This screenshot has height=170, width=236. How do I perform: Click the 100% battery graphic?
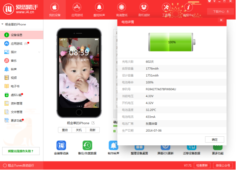coord(172,42)
